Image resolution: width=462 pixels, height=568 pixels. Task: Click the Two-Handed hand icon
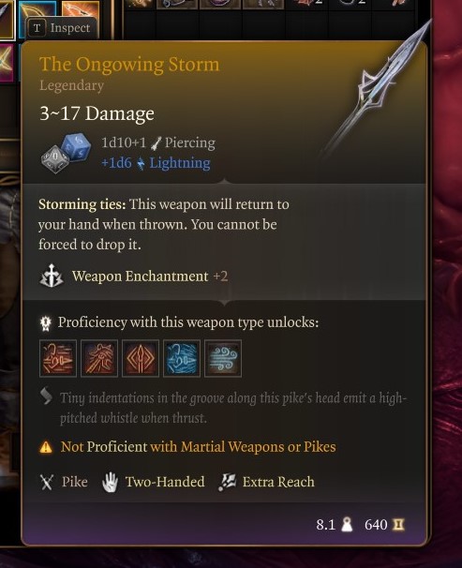tap(110, 482)
